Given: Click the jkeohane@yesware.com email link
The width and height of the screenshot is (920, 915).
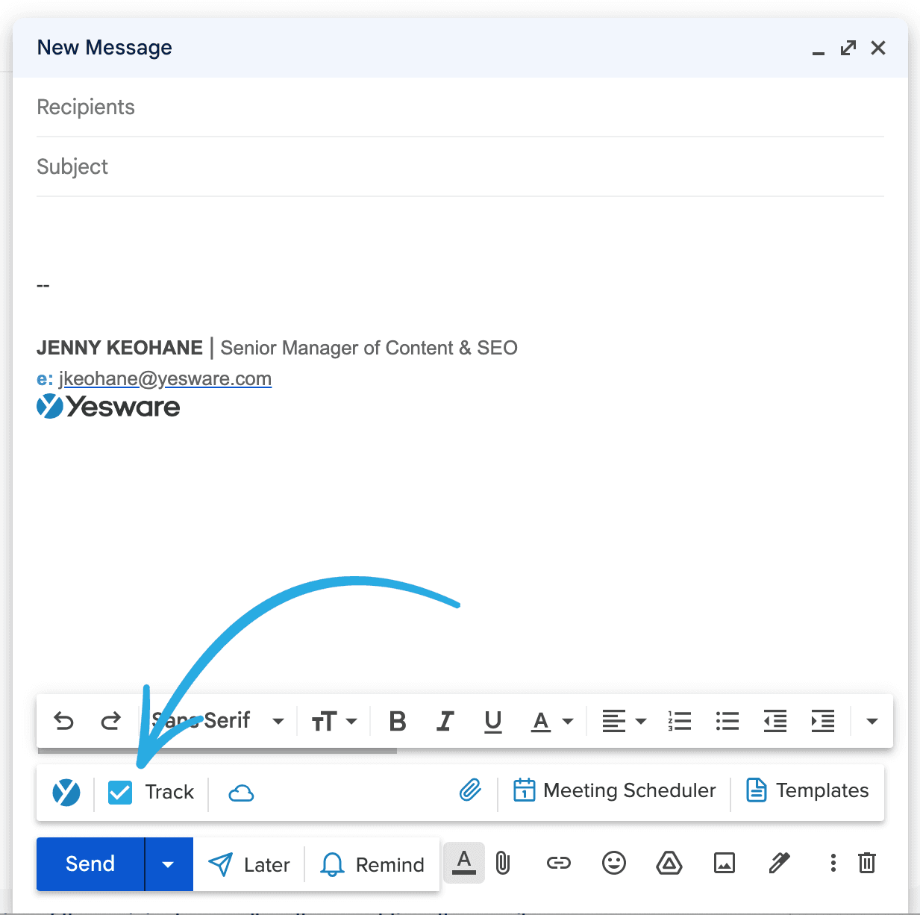Looking at the screenshot, I should tap(165, 378).
